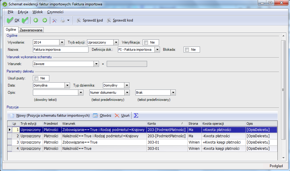Click the blue Sigma sum icon
Viewport: 290px width, 171px height.
click(136, 115)
